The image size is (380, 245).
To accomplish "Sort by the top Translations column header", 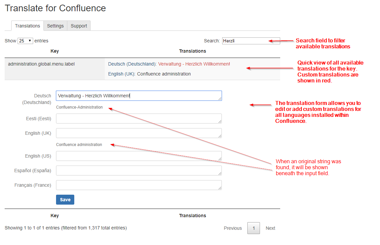I will pyautogui.click(x=192, y=51).
